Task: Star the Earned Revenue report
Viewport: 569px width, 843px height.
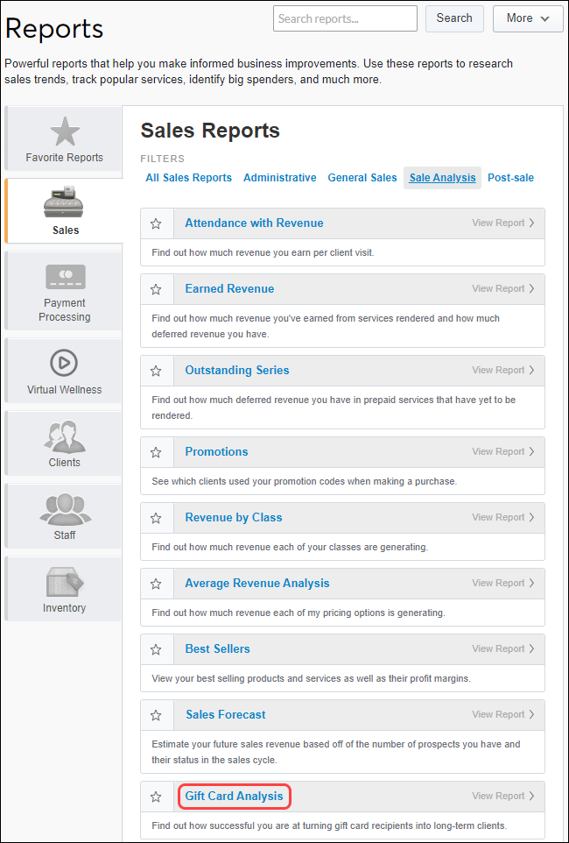Action: pos(157,289)
